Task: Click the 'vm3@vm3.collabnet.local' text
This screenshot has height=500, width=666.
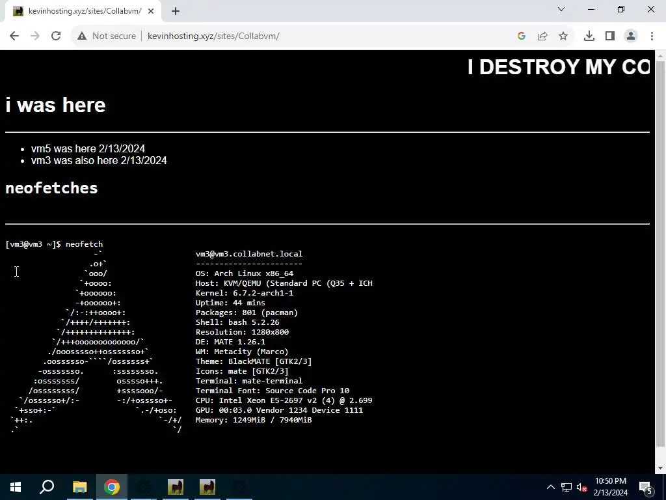Action: 249,254
